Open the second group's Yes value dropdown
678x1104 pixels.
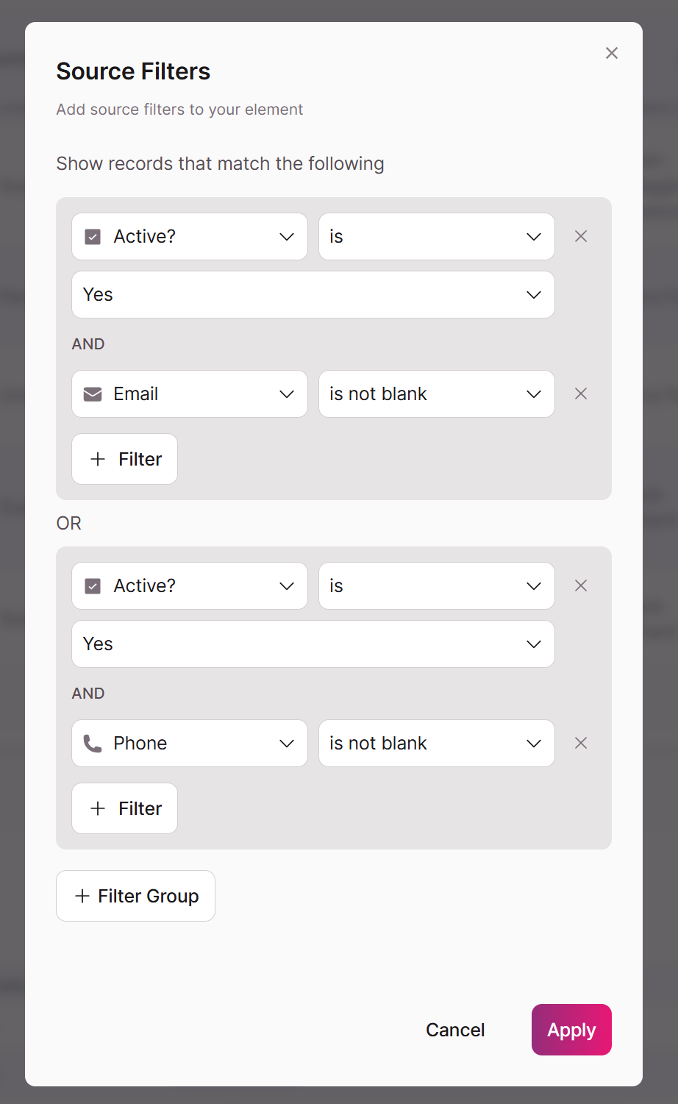pos(313,644)
